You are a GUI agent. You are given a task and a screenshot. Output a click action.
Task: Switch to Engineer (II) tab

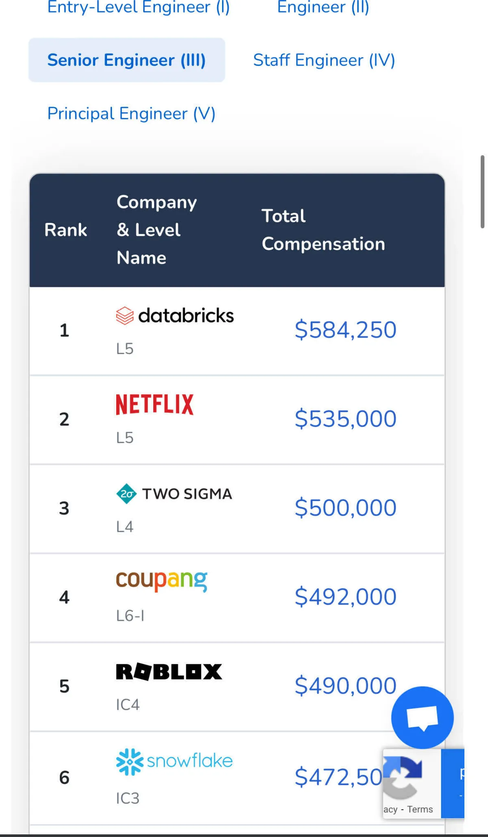[323, 7]
